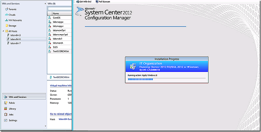
Task: Select Clouds in the navigation tree
Action: pyautogui.click(x=12, y=15)
